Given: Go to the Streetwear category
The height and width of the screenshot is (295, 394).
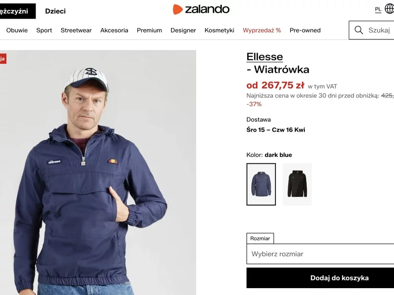Looking at the screenshot, I should 76,30.
